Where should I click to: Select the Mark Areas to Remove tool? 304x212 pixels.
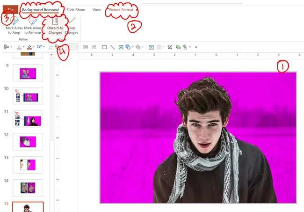(x=33, y=26)
